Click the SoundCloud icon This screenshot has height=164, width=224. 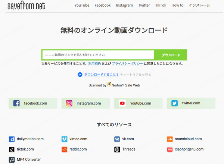pyautogui.click(x=170, y=139)
